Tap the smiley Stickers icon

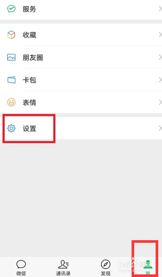(11, 102)
